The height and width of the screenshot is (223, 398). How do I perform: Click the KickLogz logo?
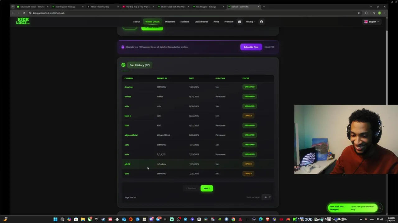[x=23, y=21]
